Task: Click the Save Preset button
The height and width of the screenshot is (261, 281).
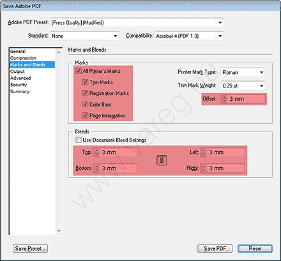Action: [x=30, y=248]
